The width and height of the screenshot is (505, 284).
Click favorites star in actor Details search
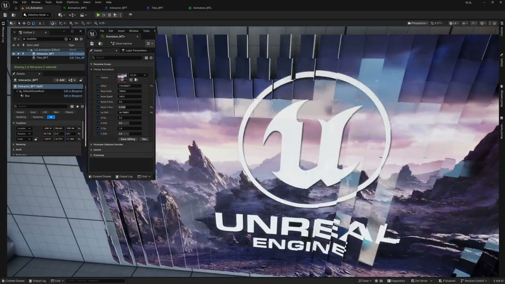point(77,106)
